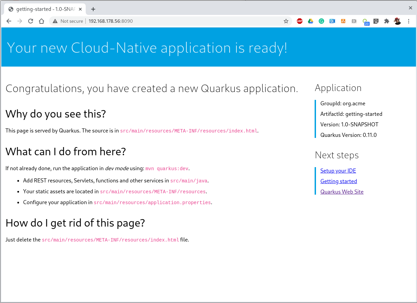Open the Extensions puzzle piece menu

387,21
